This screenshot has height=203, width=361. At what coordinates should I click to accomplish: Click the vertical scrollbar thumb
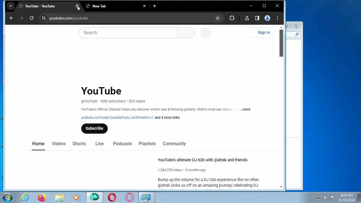pyautogui.click(x=281, y=43)
